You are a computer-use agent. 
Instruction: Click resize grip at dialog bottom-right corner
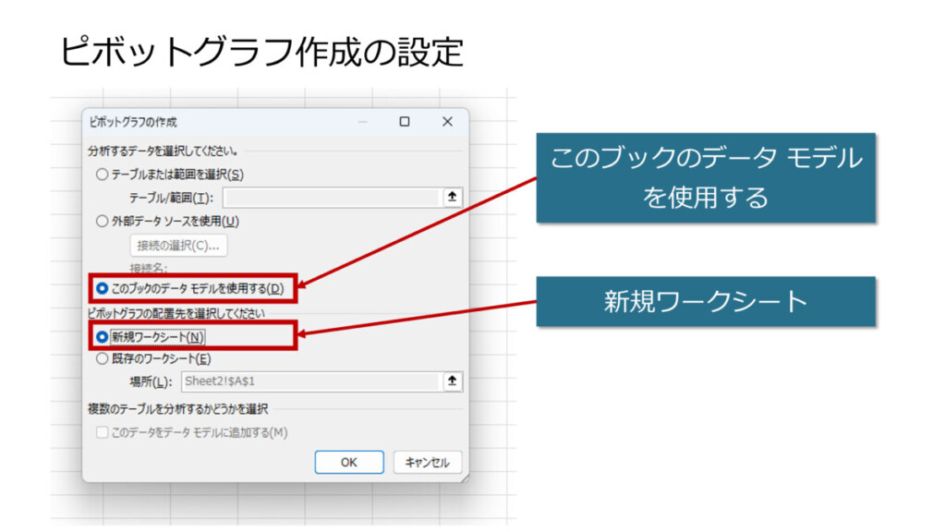coord(464,478)
